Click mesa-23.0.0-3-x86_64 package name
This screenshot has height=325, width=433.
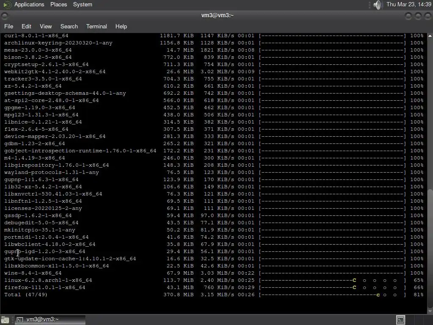pos(38,50)
